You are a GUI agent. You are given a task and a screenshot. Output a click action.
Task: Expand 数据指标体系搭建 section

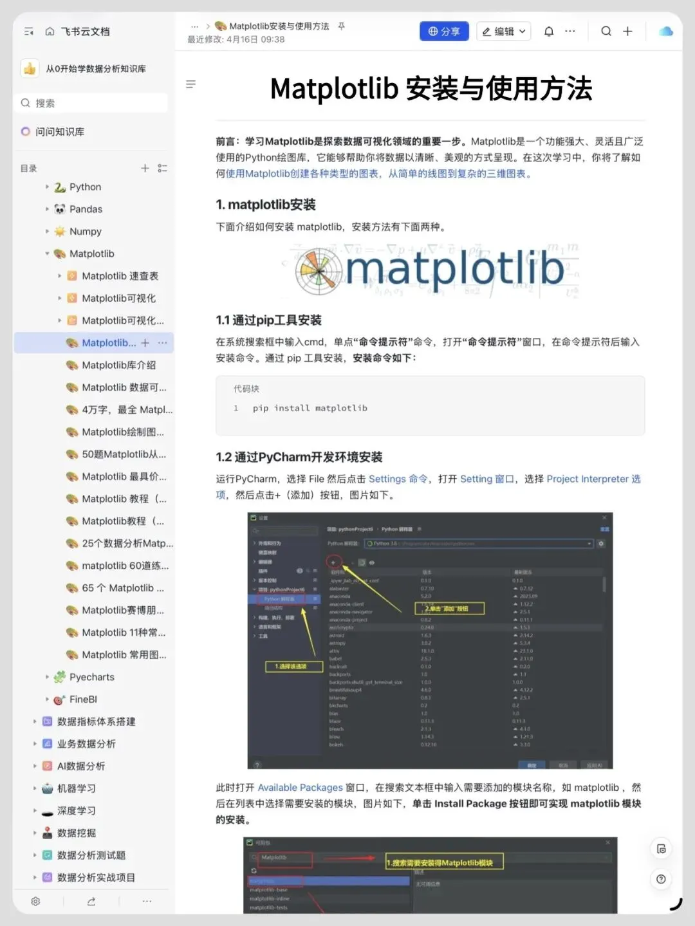pyautogui.click(x=35, y=721)
